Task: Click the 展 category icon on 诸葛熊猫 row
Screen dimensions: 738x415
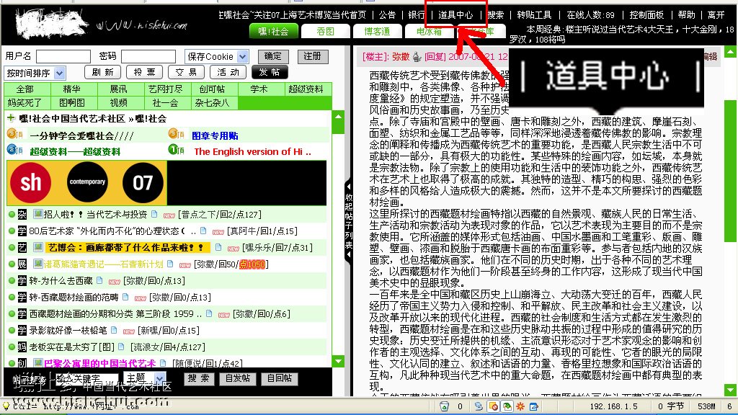Action: tap(22, 264)
